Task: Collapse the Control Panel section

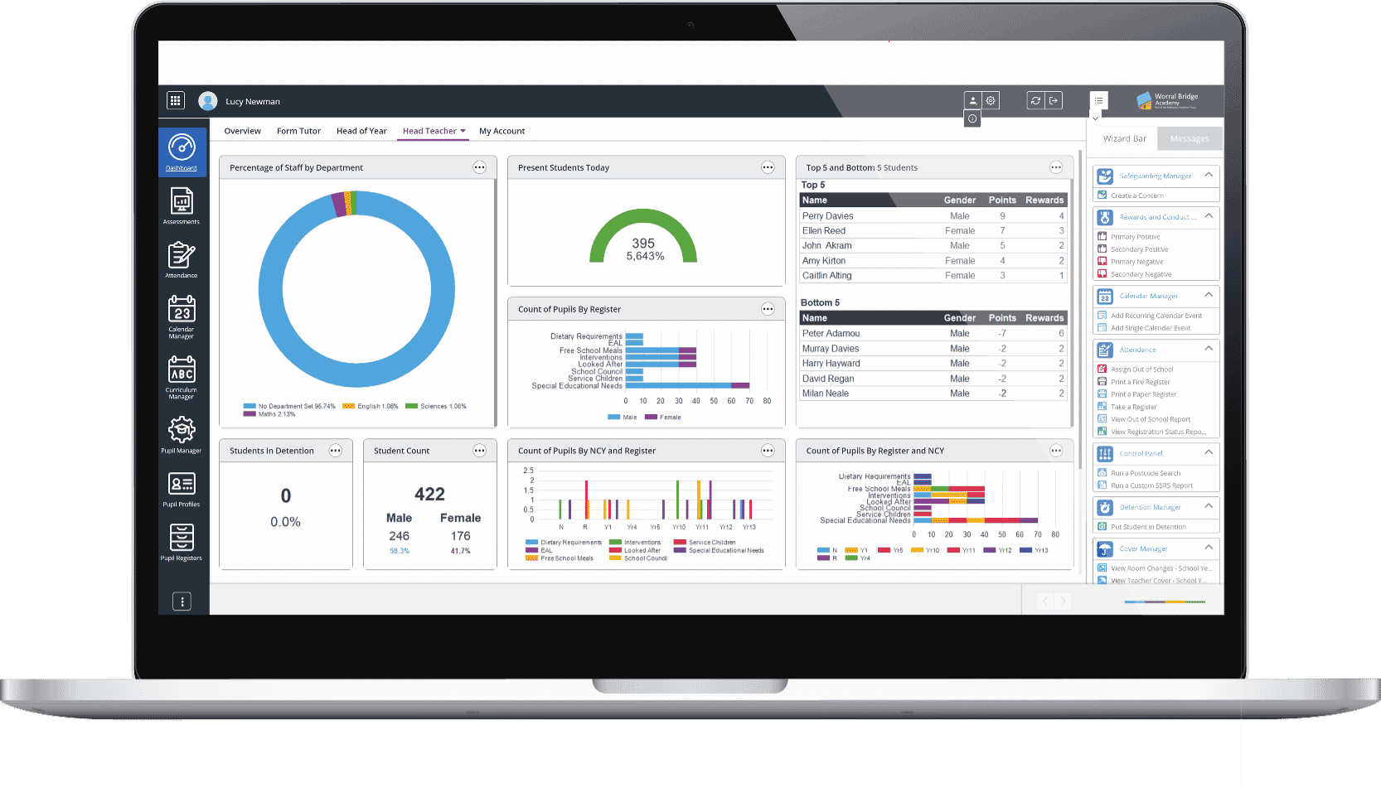Action: tap(1209, 452)
